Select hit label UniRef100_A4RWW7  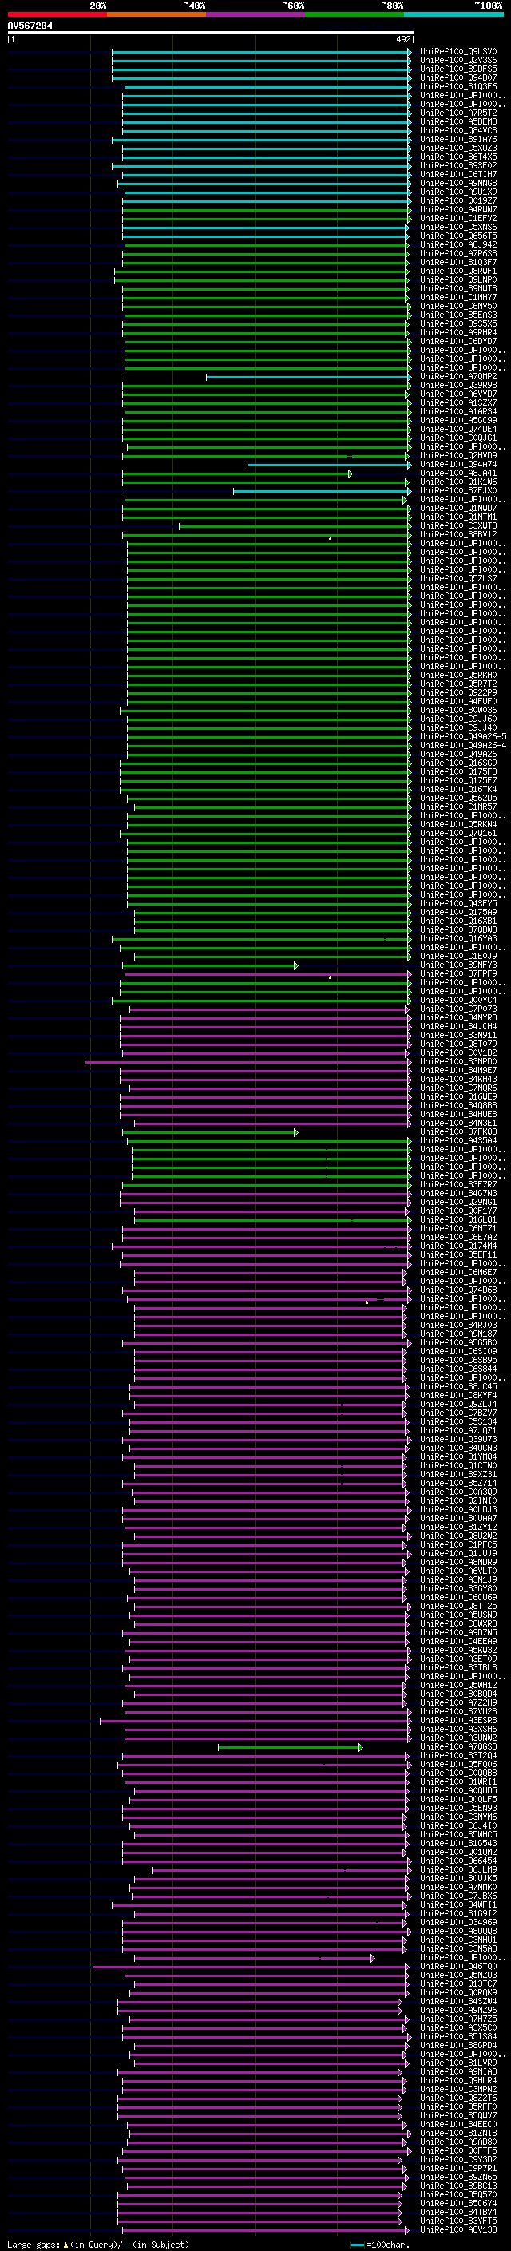(458, 210)
